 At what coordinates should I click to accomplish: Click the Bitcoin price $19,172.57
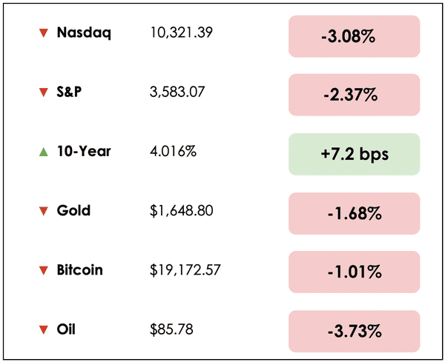(x=185, y=270)
